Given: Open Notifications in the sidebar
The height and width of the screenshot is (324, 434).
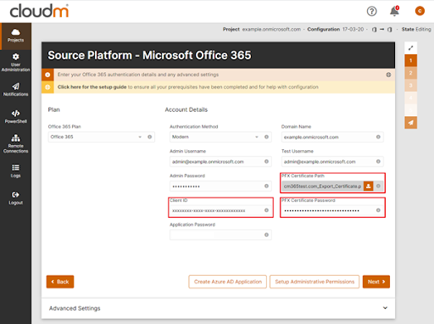Looking at the screenshot, I should [x=15, y=90].
